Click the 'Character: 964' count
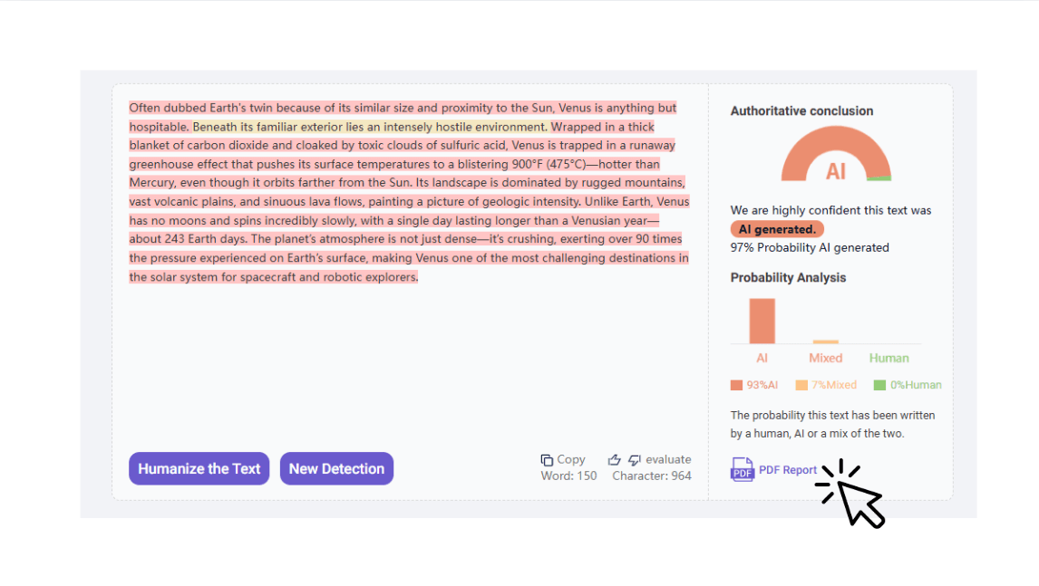Screen dimensions: 1039x586 651,476
